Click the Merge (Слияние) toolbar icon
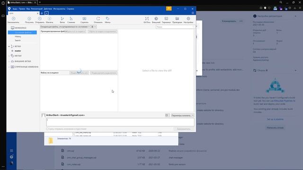 click(x=71, y=19)
